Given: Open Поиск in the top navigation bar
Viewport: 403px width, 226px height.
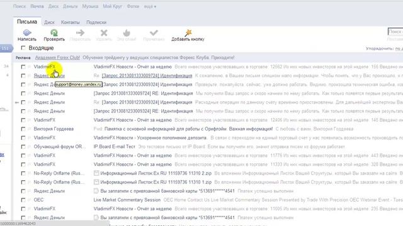Looking at the screenshot, I should click(20, 6).
